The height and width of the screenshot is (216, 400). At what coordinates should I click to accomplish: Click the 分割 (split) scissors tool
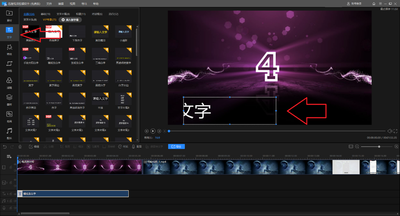(49, 147)
